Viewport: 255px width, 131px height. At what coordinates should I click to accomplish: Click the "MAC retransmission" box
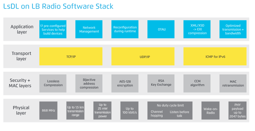(233, 83)
